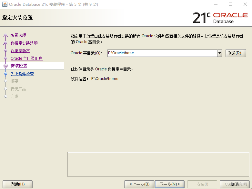Click the Java installer icon in title bar

(x=5, y=4)
